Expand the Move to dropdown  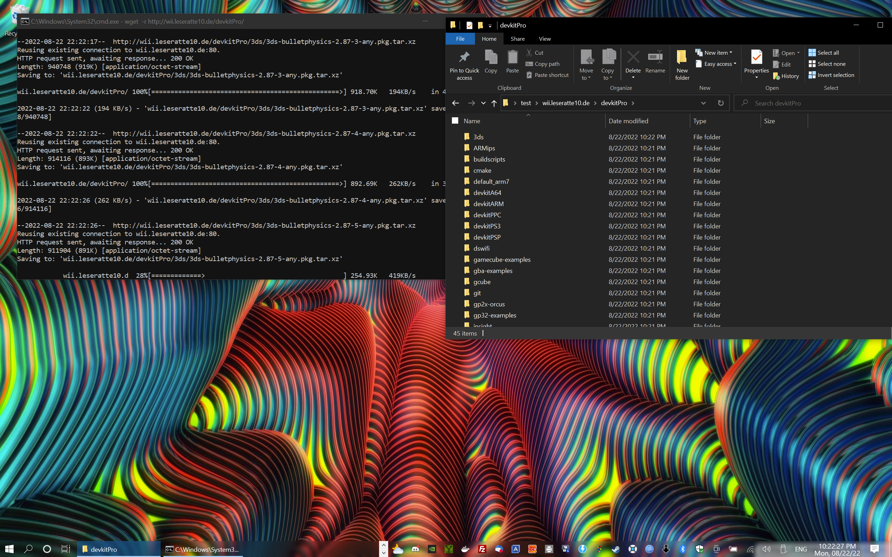586,74
